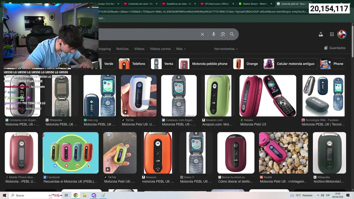Switch to the Videos results tab
The image size is (354, 199).
(x=139, y=49)
